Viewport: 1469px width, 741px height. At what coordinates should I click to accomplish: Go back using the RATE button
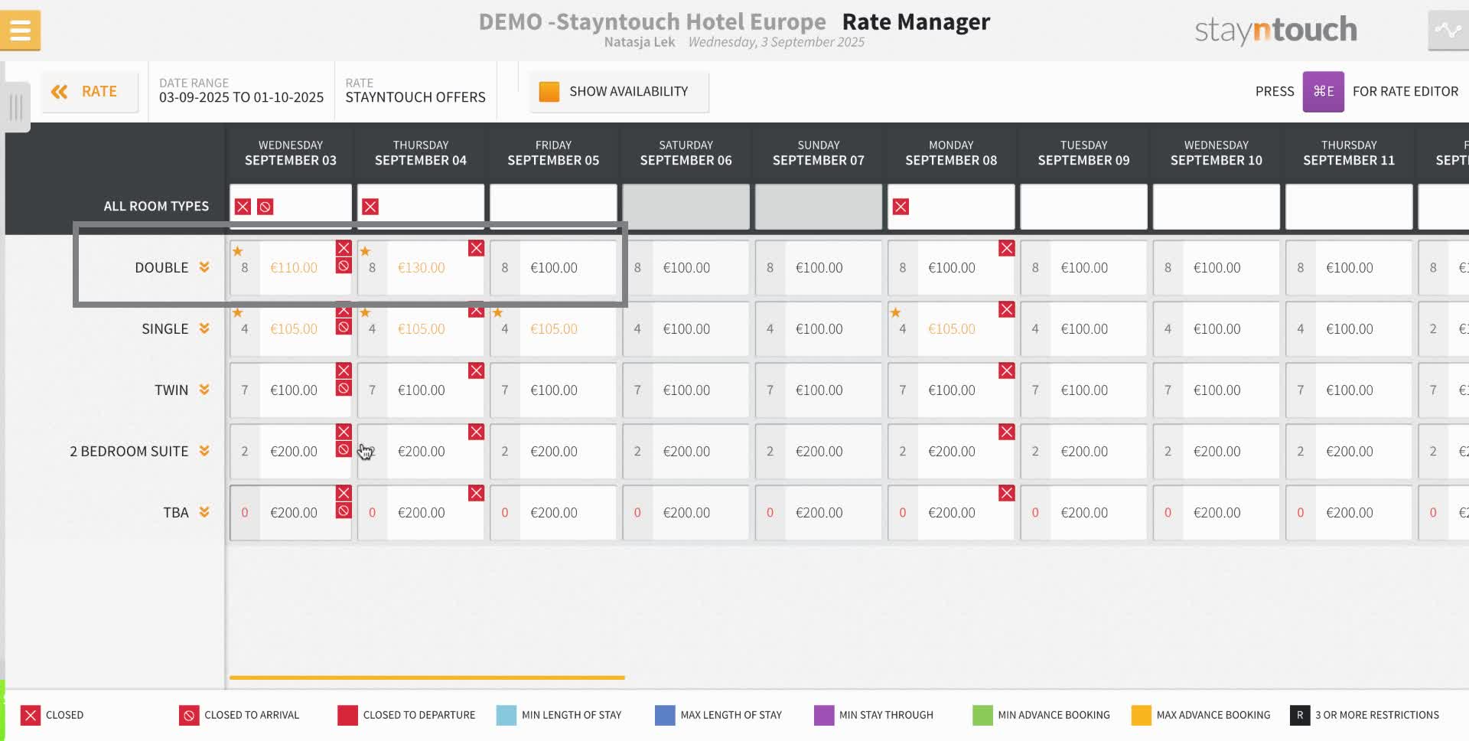click(x=90, y=92)
